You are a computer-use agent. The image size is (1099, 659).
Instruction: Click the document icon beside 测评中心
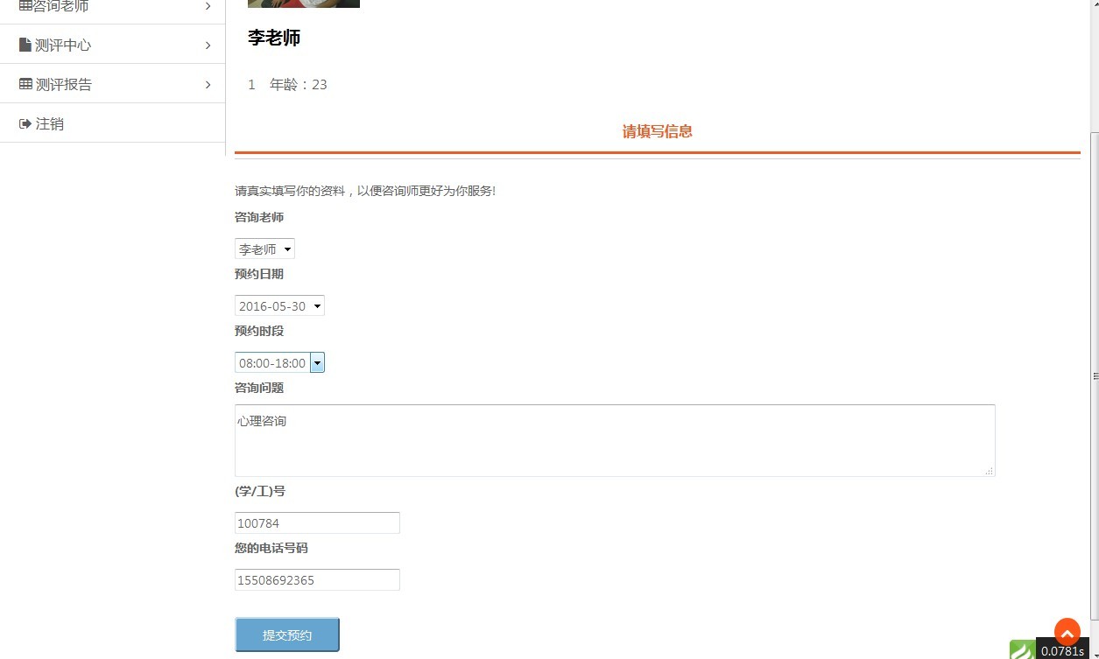pos(25,45)
